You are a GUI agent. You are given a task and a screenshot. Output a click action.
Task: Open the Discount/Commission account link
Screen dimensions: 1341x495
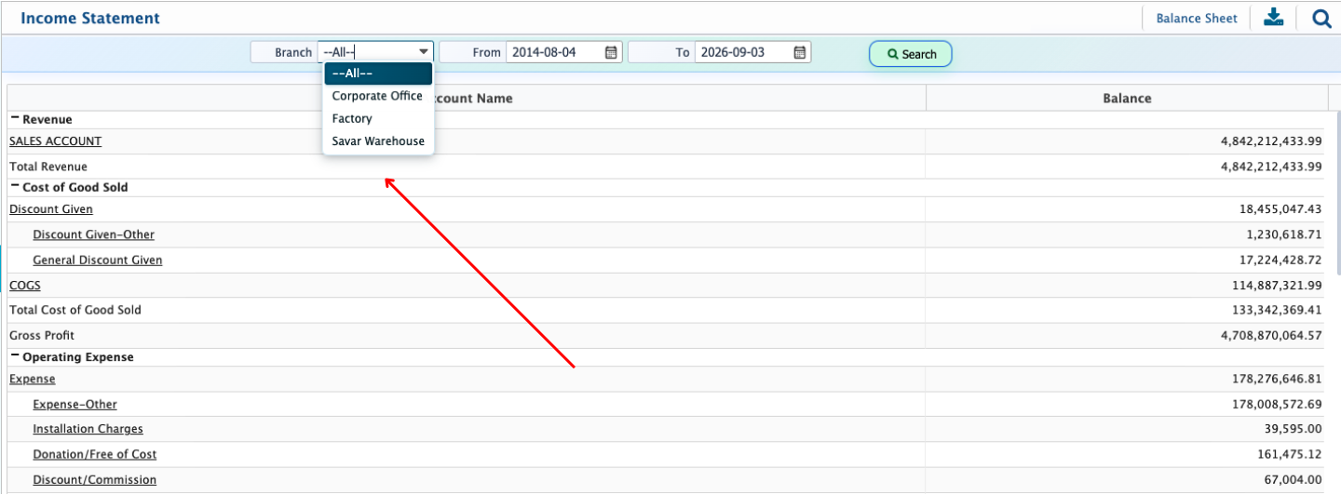pos(94,479)
